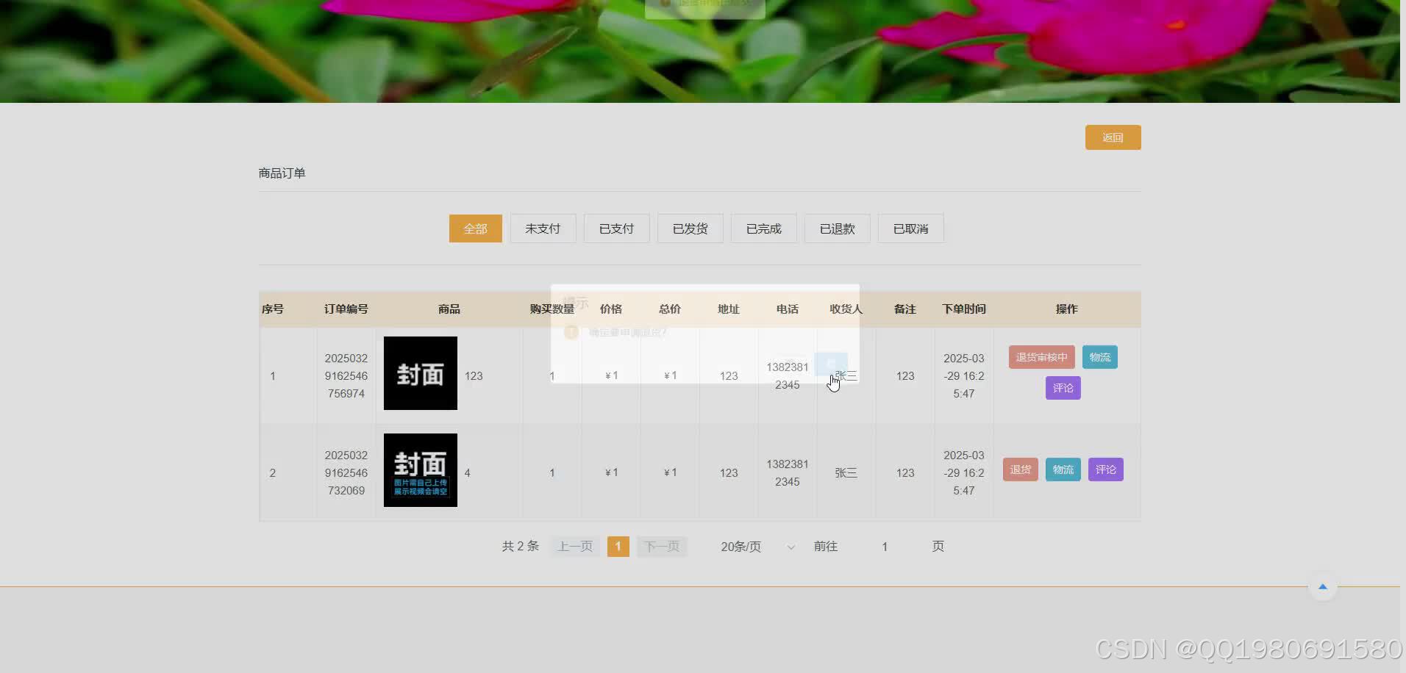The height and width of the screenshot is (673, 1406).
Task: Click 退货审核中 on order one
Action: click(1041, 356)
